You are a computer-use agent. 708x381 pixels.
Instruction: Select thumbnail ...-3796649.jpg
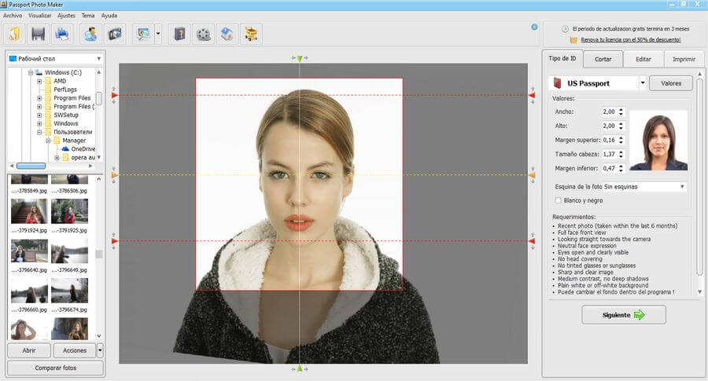[x=69, y=251]
